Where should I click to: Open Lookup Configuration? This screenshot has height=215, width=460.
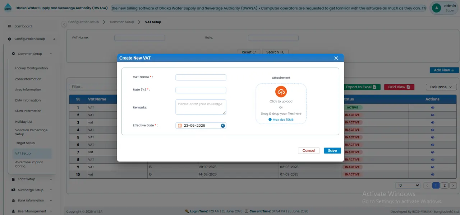pos(31,68)
